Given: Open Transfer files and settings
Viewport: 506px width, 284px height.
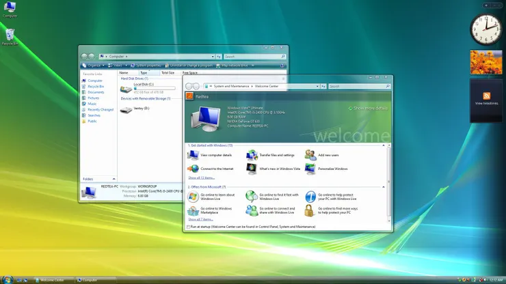Looking at the screenshot, I should click(270, 155).
